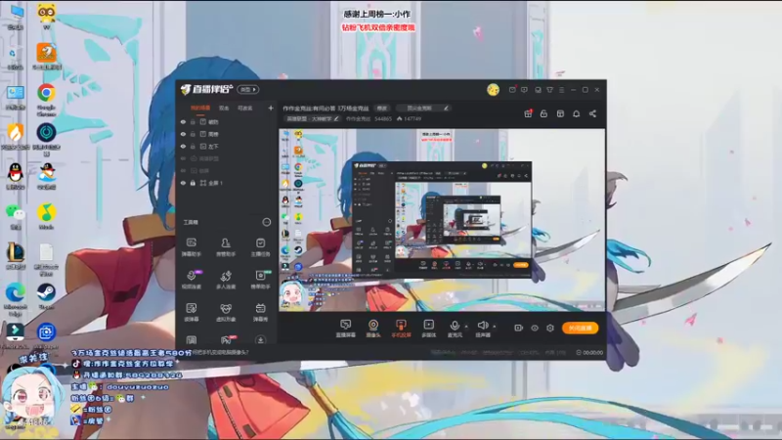Open the League of Legends desktop icon
Viewport: 782px width, 440px height.
click(15, 256)
